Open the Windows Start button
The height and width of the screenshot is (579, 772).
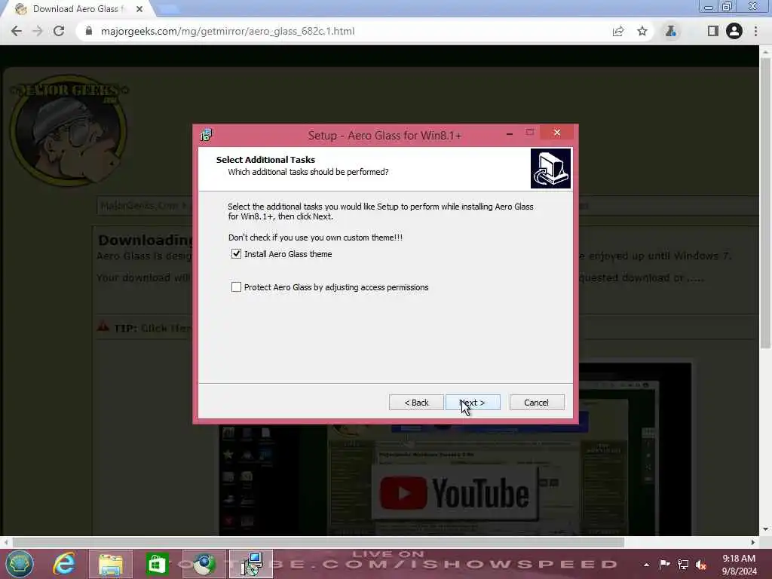point(19,564)
